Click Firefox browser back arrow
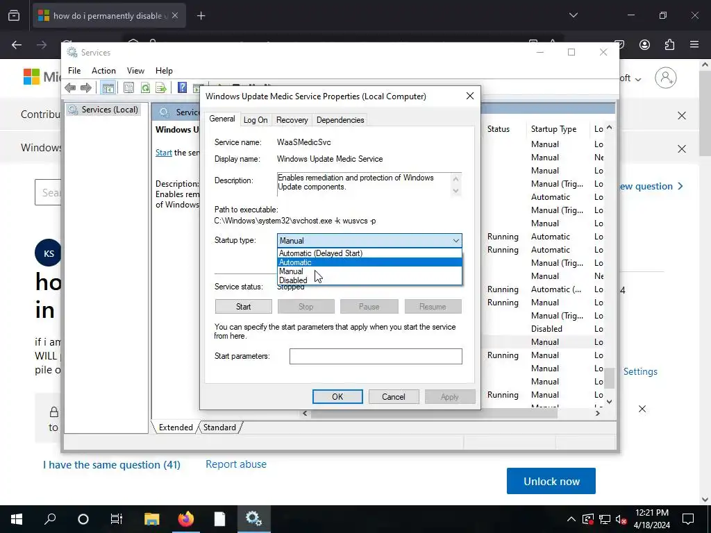This screenshot has width=711, height=533. tap(17, 44)
